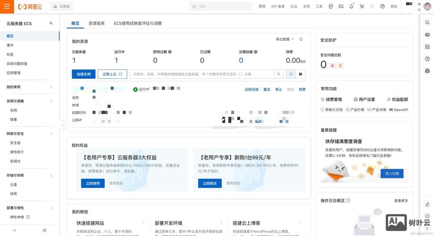This screenshot has width=434, height=236.
Task: Click the search magnifier beside 云服务器 ECS title
Action: (51, 23)
